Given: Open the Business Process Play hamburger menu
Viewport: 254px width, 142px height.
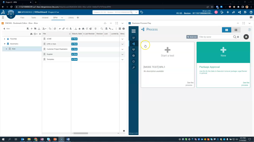Looking at the screenshot, I should point(133,31).
